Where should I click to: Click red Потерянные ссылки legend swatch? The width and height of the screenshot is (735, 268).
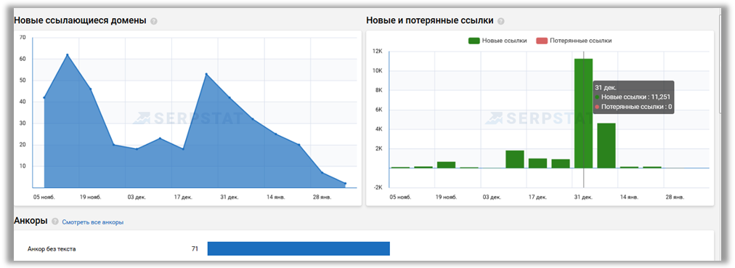(x=542, y=41)
